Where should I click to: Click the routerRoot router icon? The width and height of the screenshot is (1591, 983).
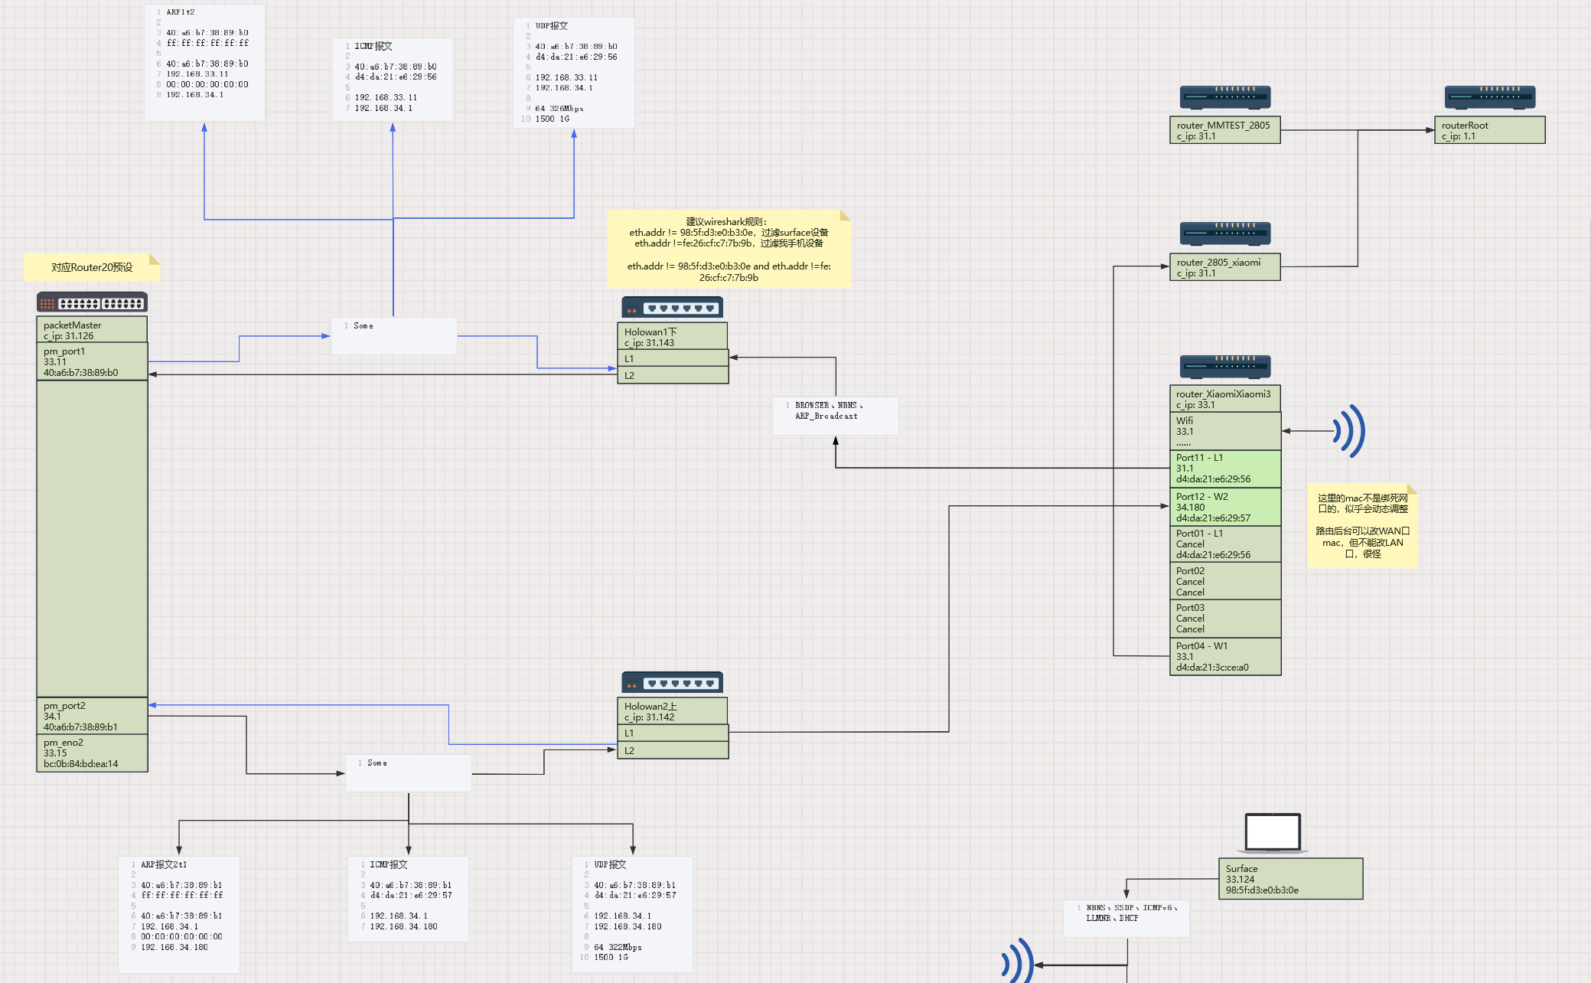click(1489, 97)
